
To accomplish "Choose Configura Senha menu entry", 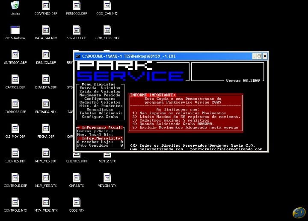I will click(100, 116).
